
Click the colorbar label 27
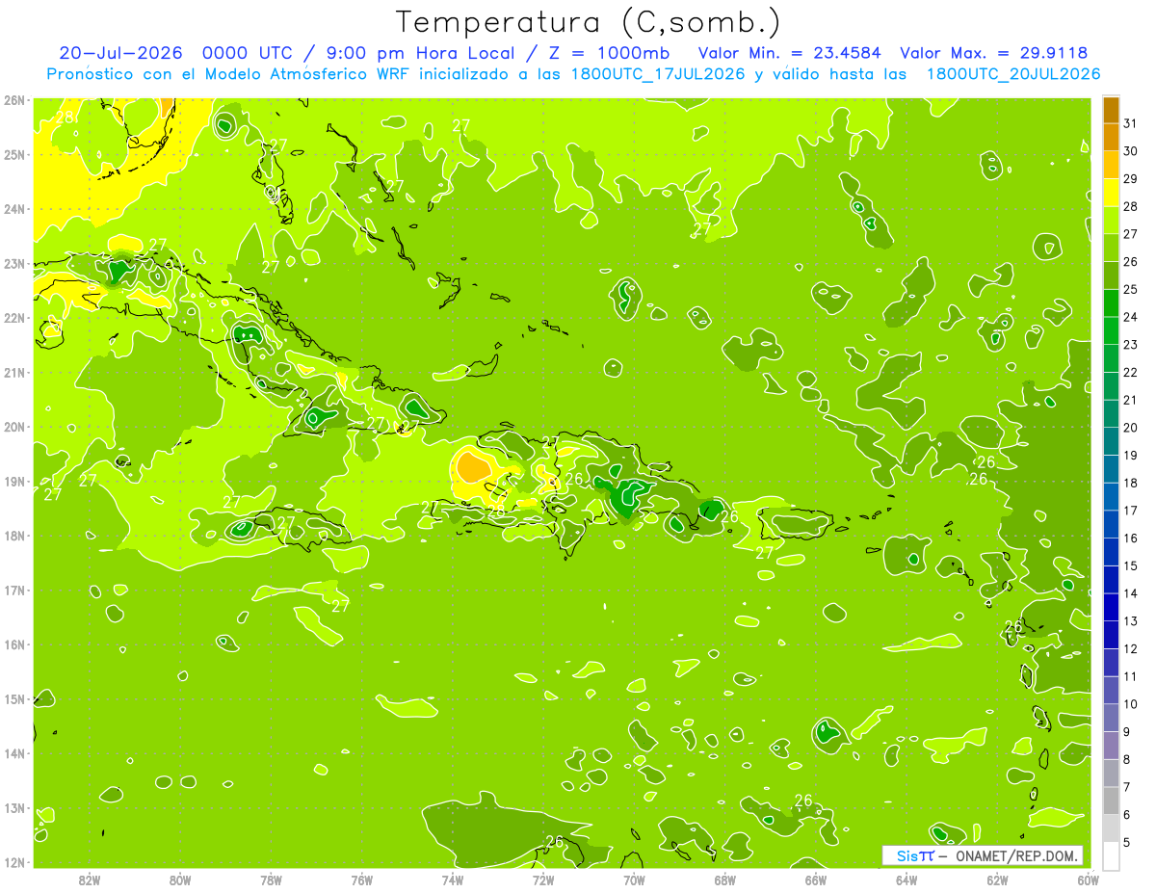(1131, 234)
